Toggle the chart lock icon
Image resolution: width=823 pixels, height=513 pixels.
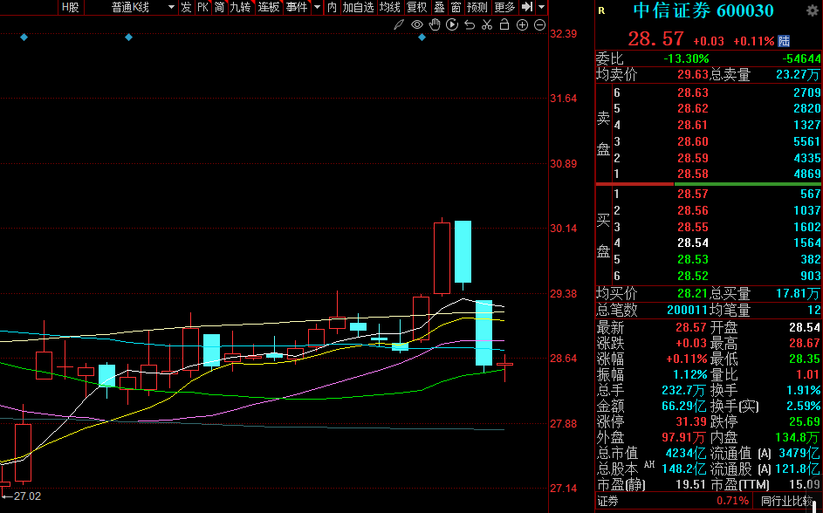tap(504, 24)
